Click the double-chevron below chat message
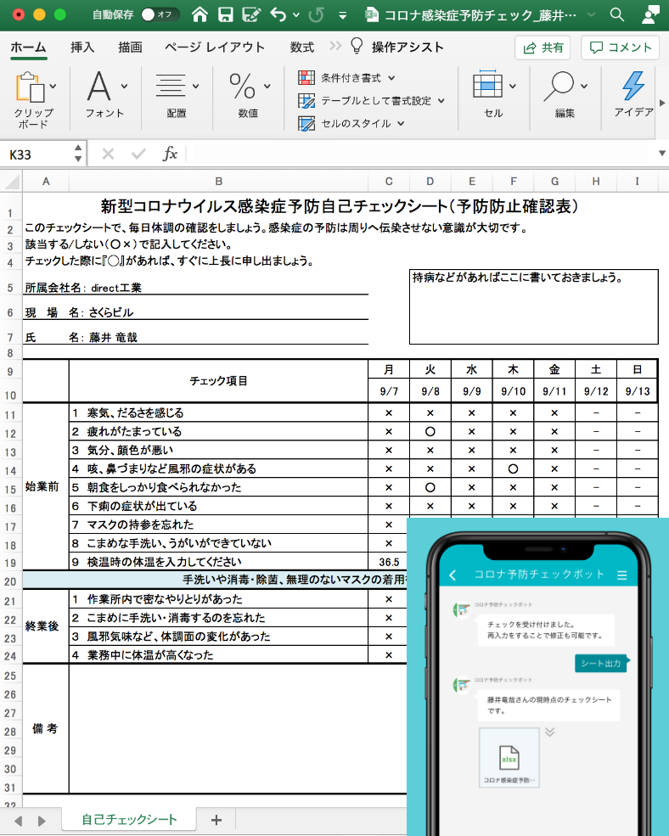Viewport: 669px width, 836px height. pos(550,732)
